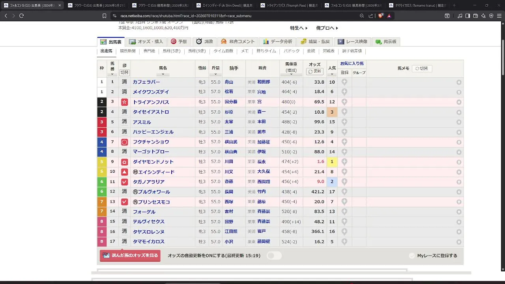Screen dimensions: 505x284
Task: Toggle the 消 mark for ハッピーエンジェル
Action: point(124,132)
